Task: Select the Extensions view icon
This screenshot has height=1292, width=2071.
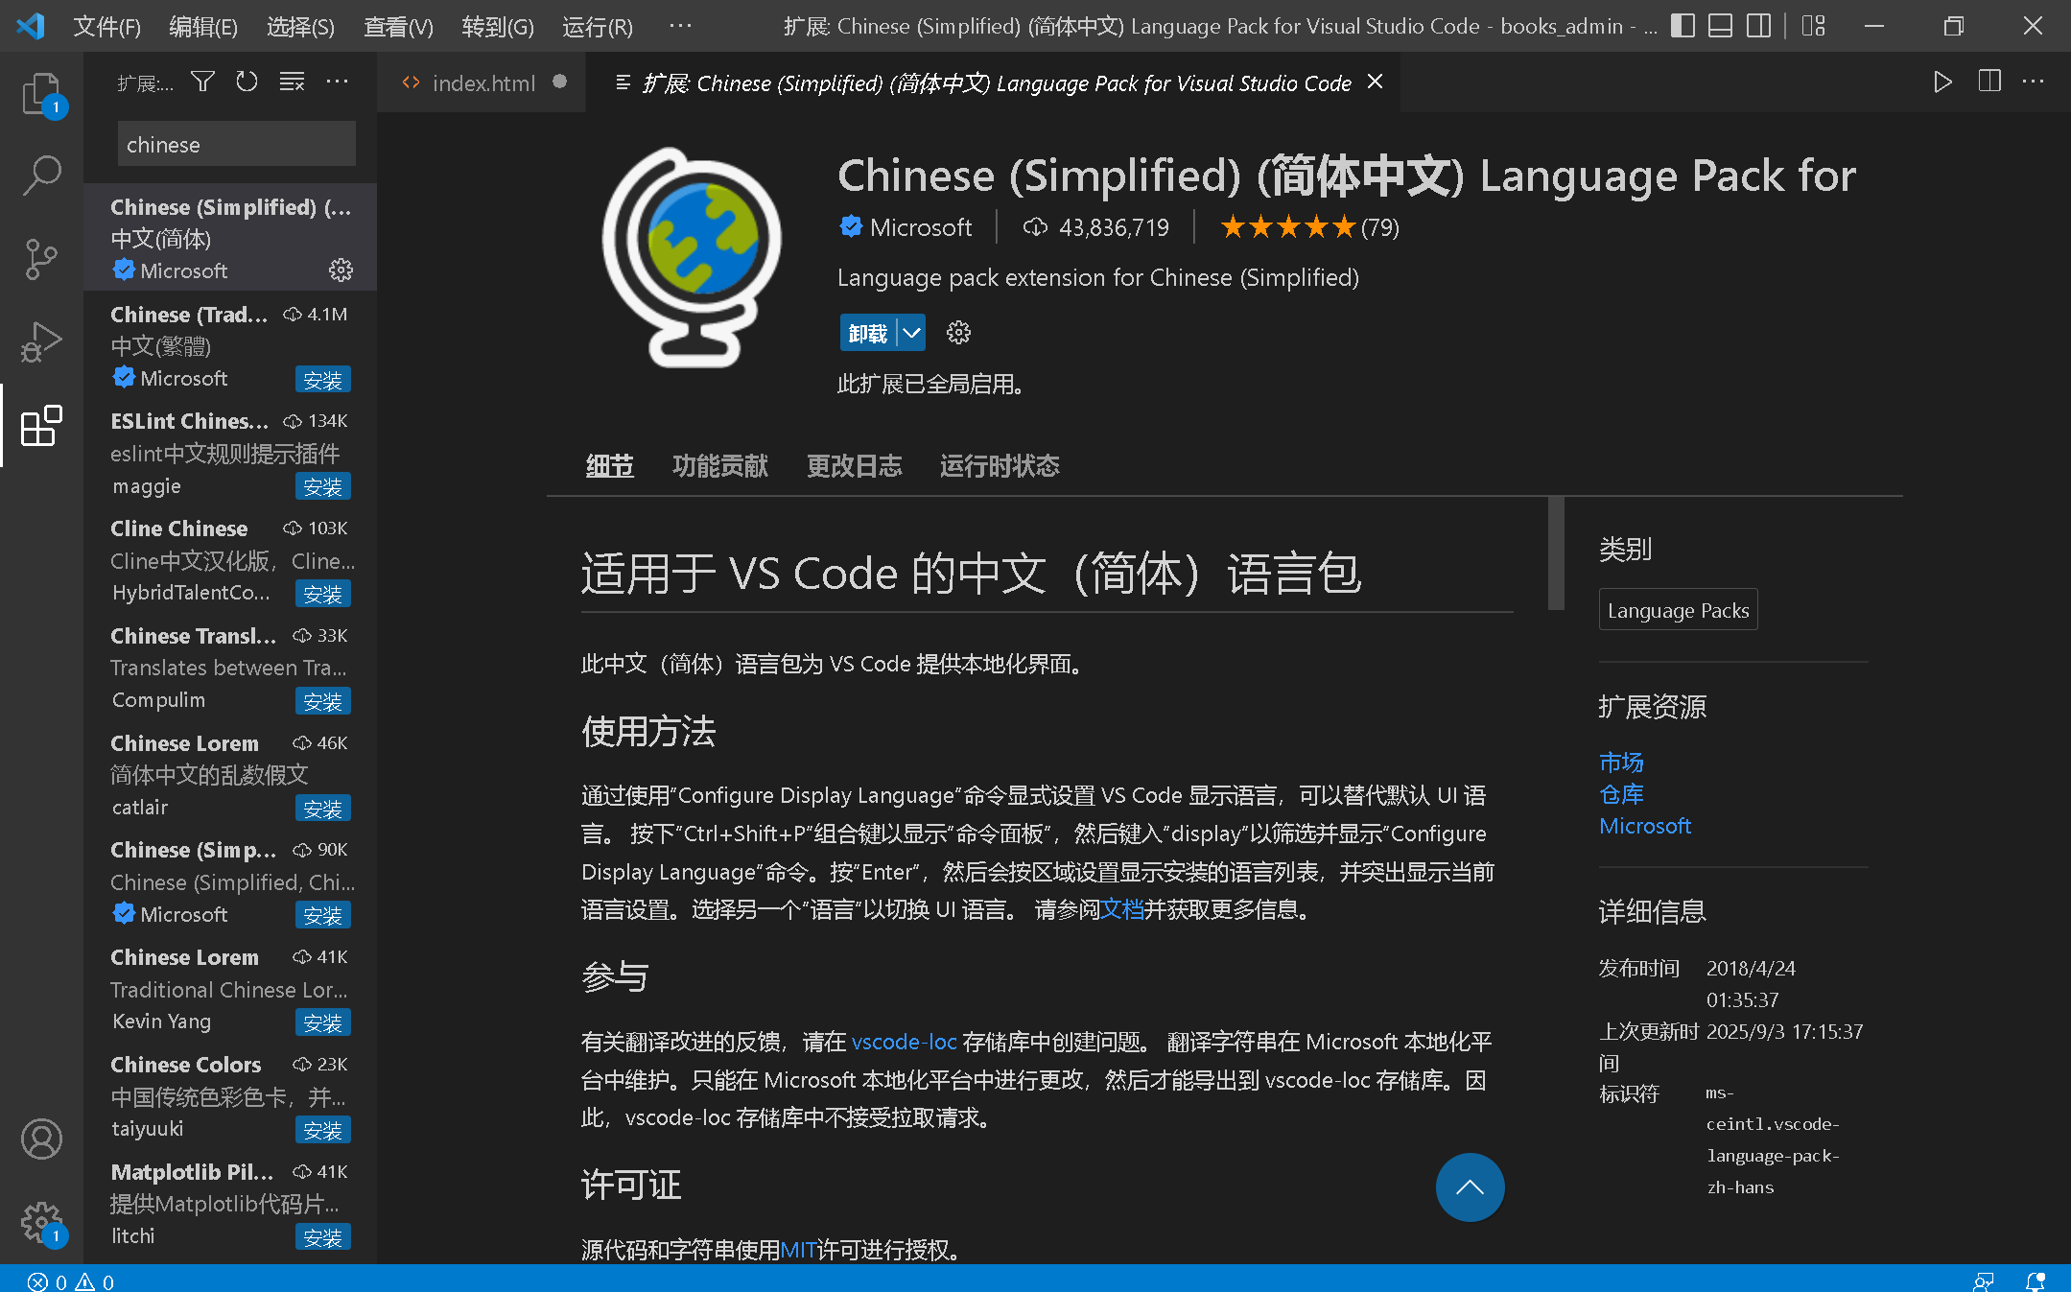Action: [41, 425]
